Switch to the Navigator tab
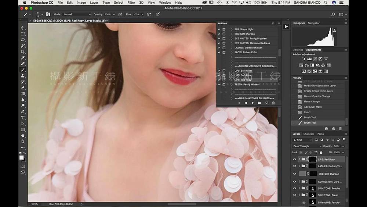Screen dimensions: 367x207 pyautogui.click(x=314, y=23)
